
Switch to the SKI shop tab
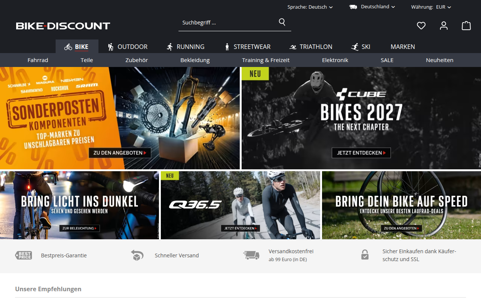[361, 47]
